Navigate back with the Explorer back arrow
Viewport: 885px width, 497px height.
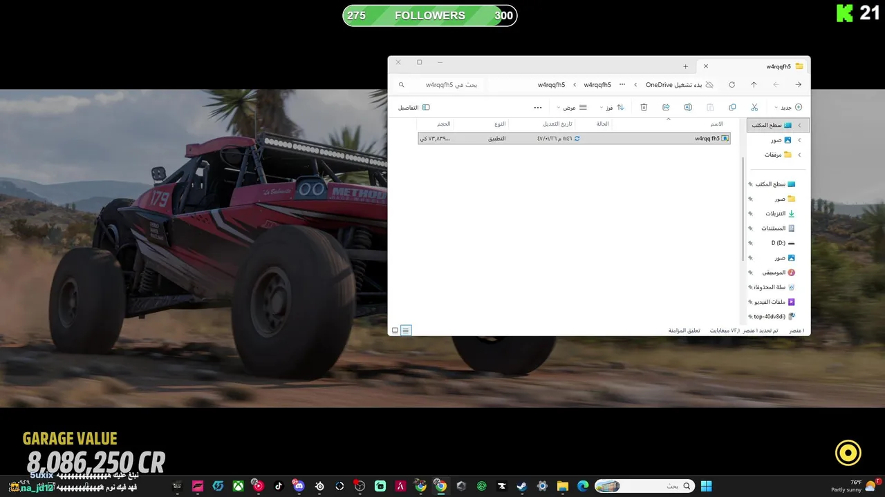799,84
